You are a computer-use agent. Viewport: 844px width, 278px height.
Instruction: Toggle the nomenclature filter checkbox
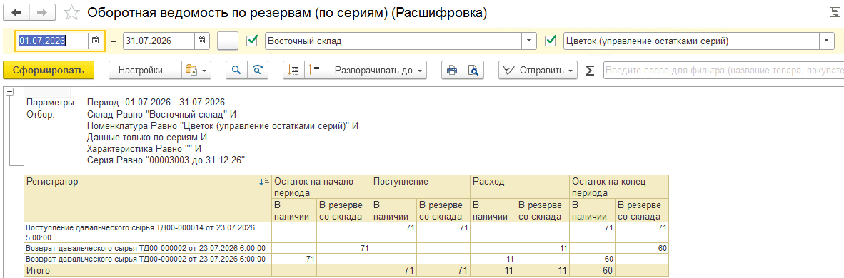(550, 41)
